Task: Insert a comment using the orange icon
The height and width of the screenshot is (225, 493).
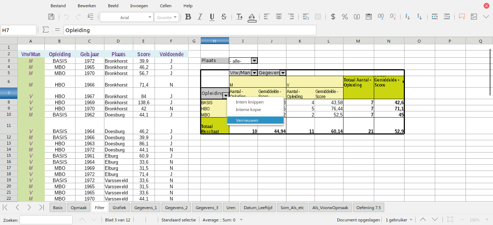Action: [x=462, y=17]
